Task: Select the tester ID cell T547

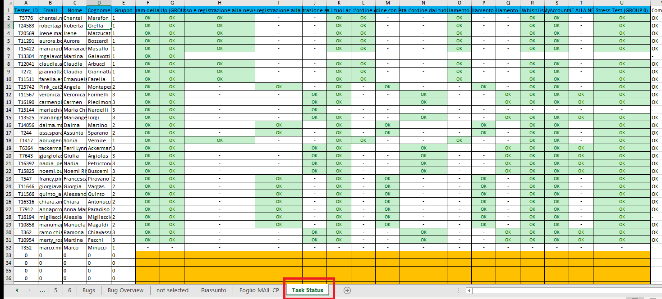Action: [x=26, y=178]
